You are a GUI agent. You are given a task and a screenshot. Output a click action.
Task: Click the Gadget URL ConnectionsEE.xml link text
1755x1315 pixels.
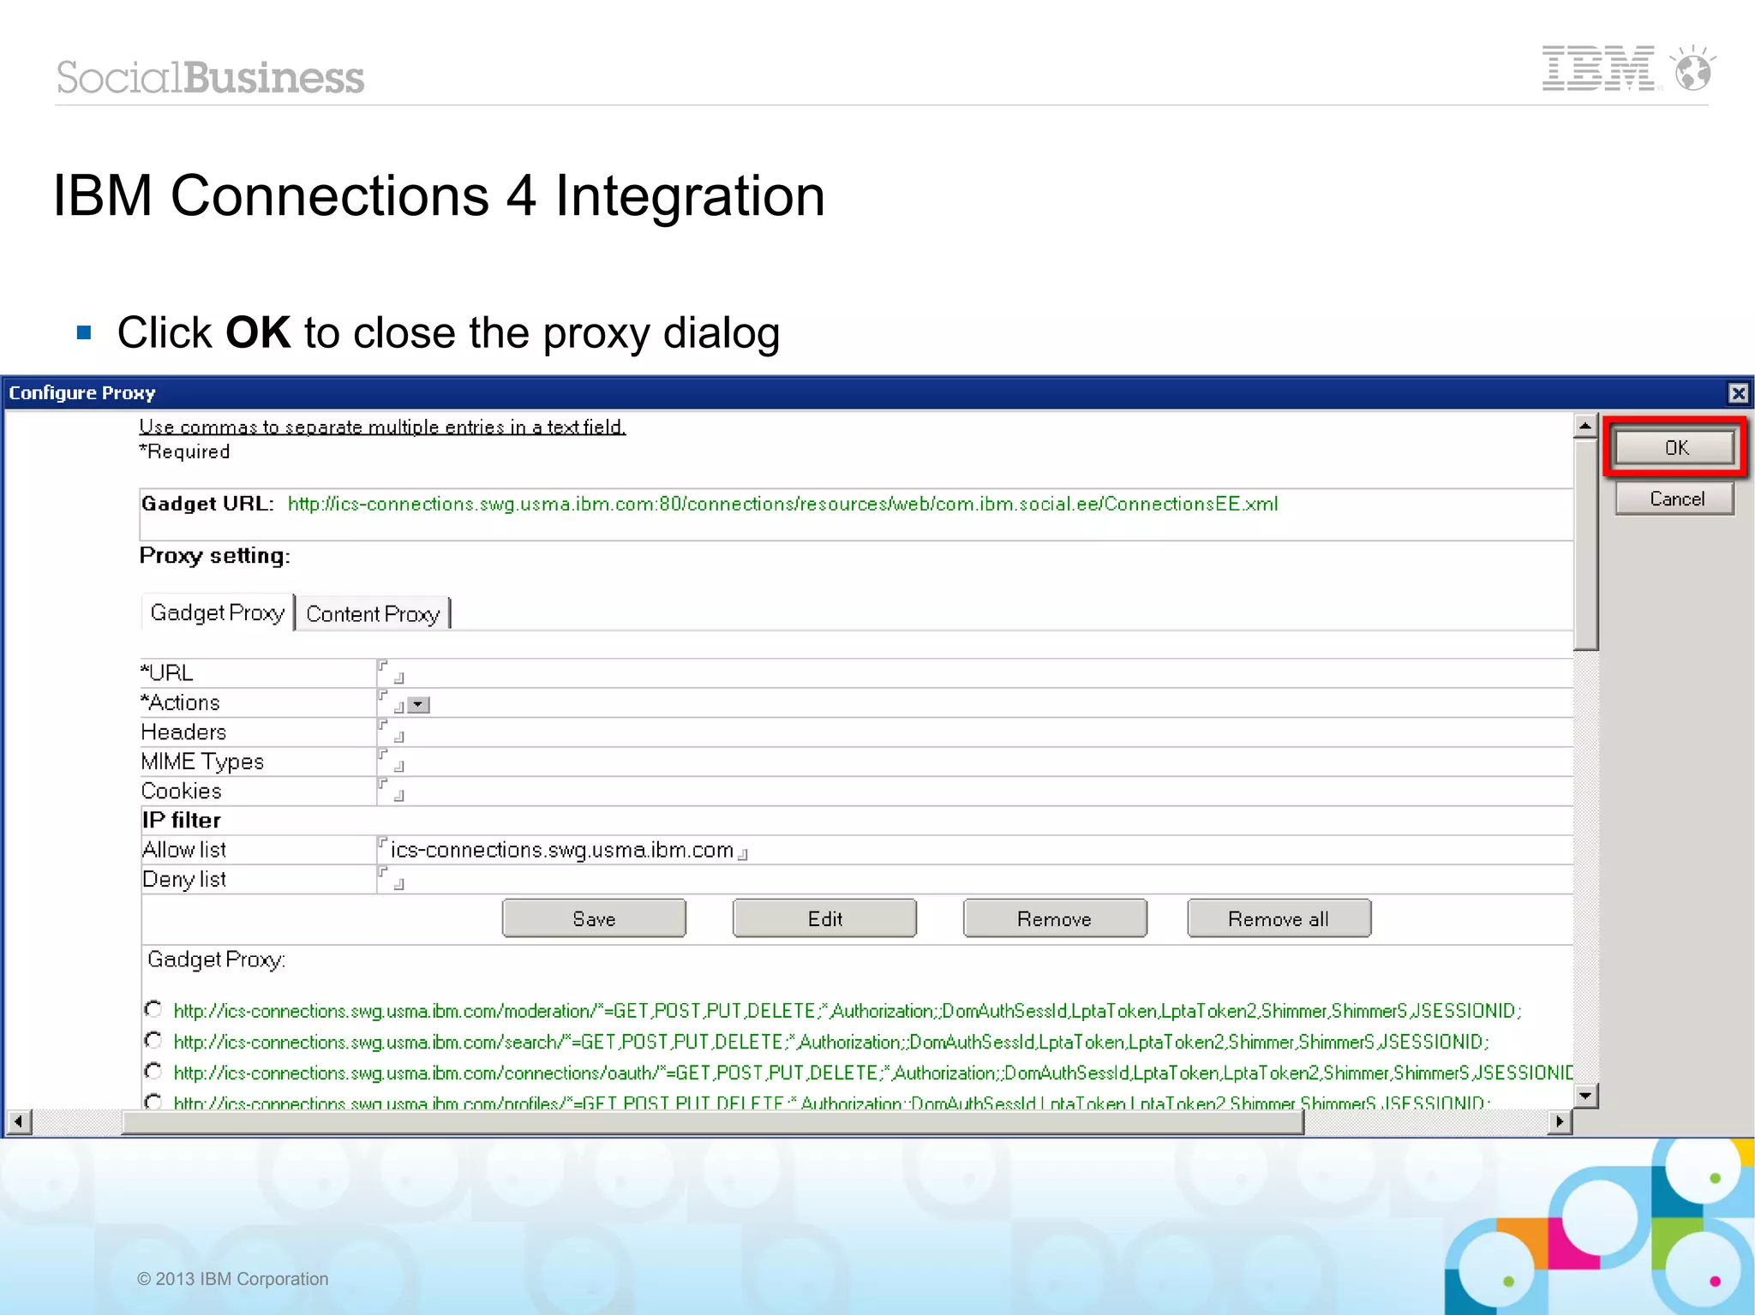coord(782,504)
